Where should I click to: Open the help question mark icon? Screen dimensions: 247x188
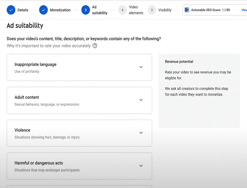coord(95,46)
